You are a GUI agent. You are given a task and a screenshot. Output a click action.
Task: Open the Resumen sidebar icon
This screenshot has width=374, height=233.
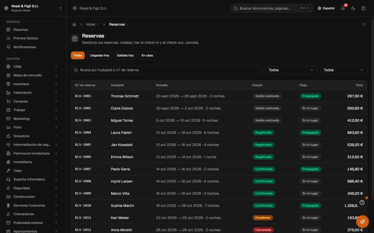click(8, 30)
